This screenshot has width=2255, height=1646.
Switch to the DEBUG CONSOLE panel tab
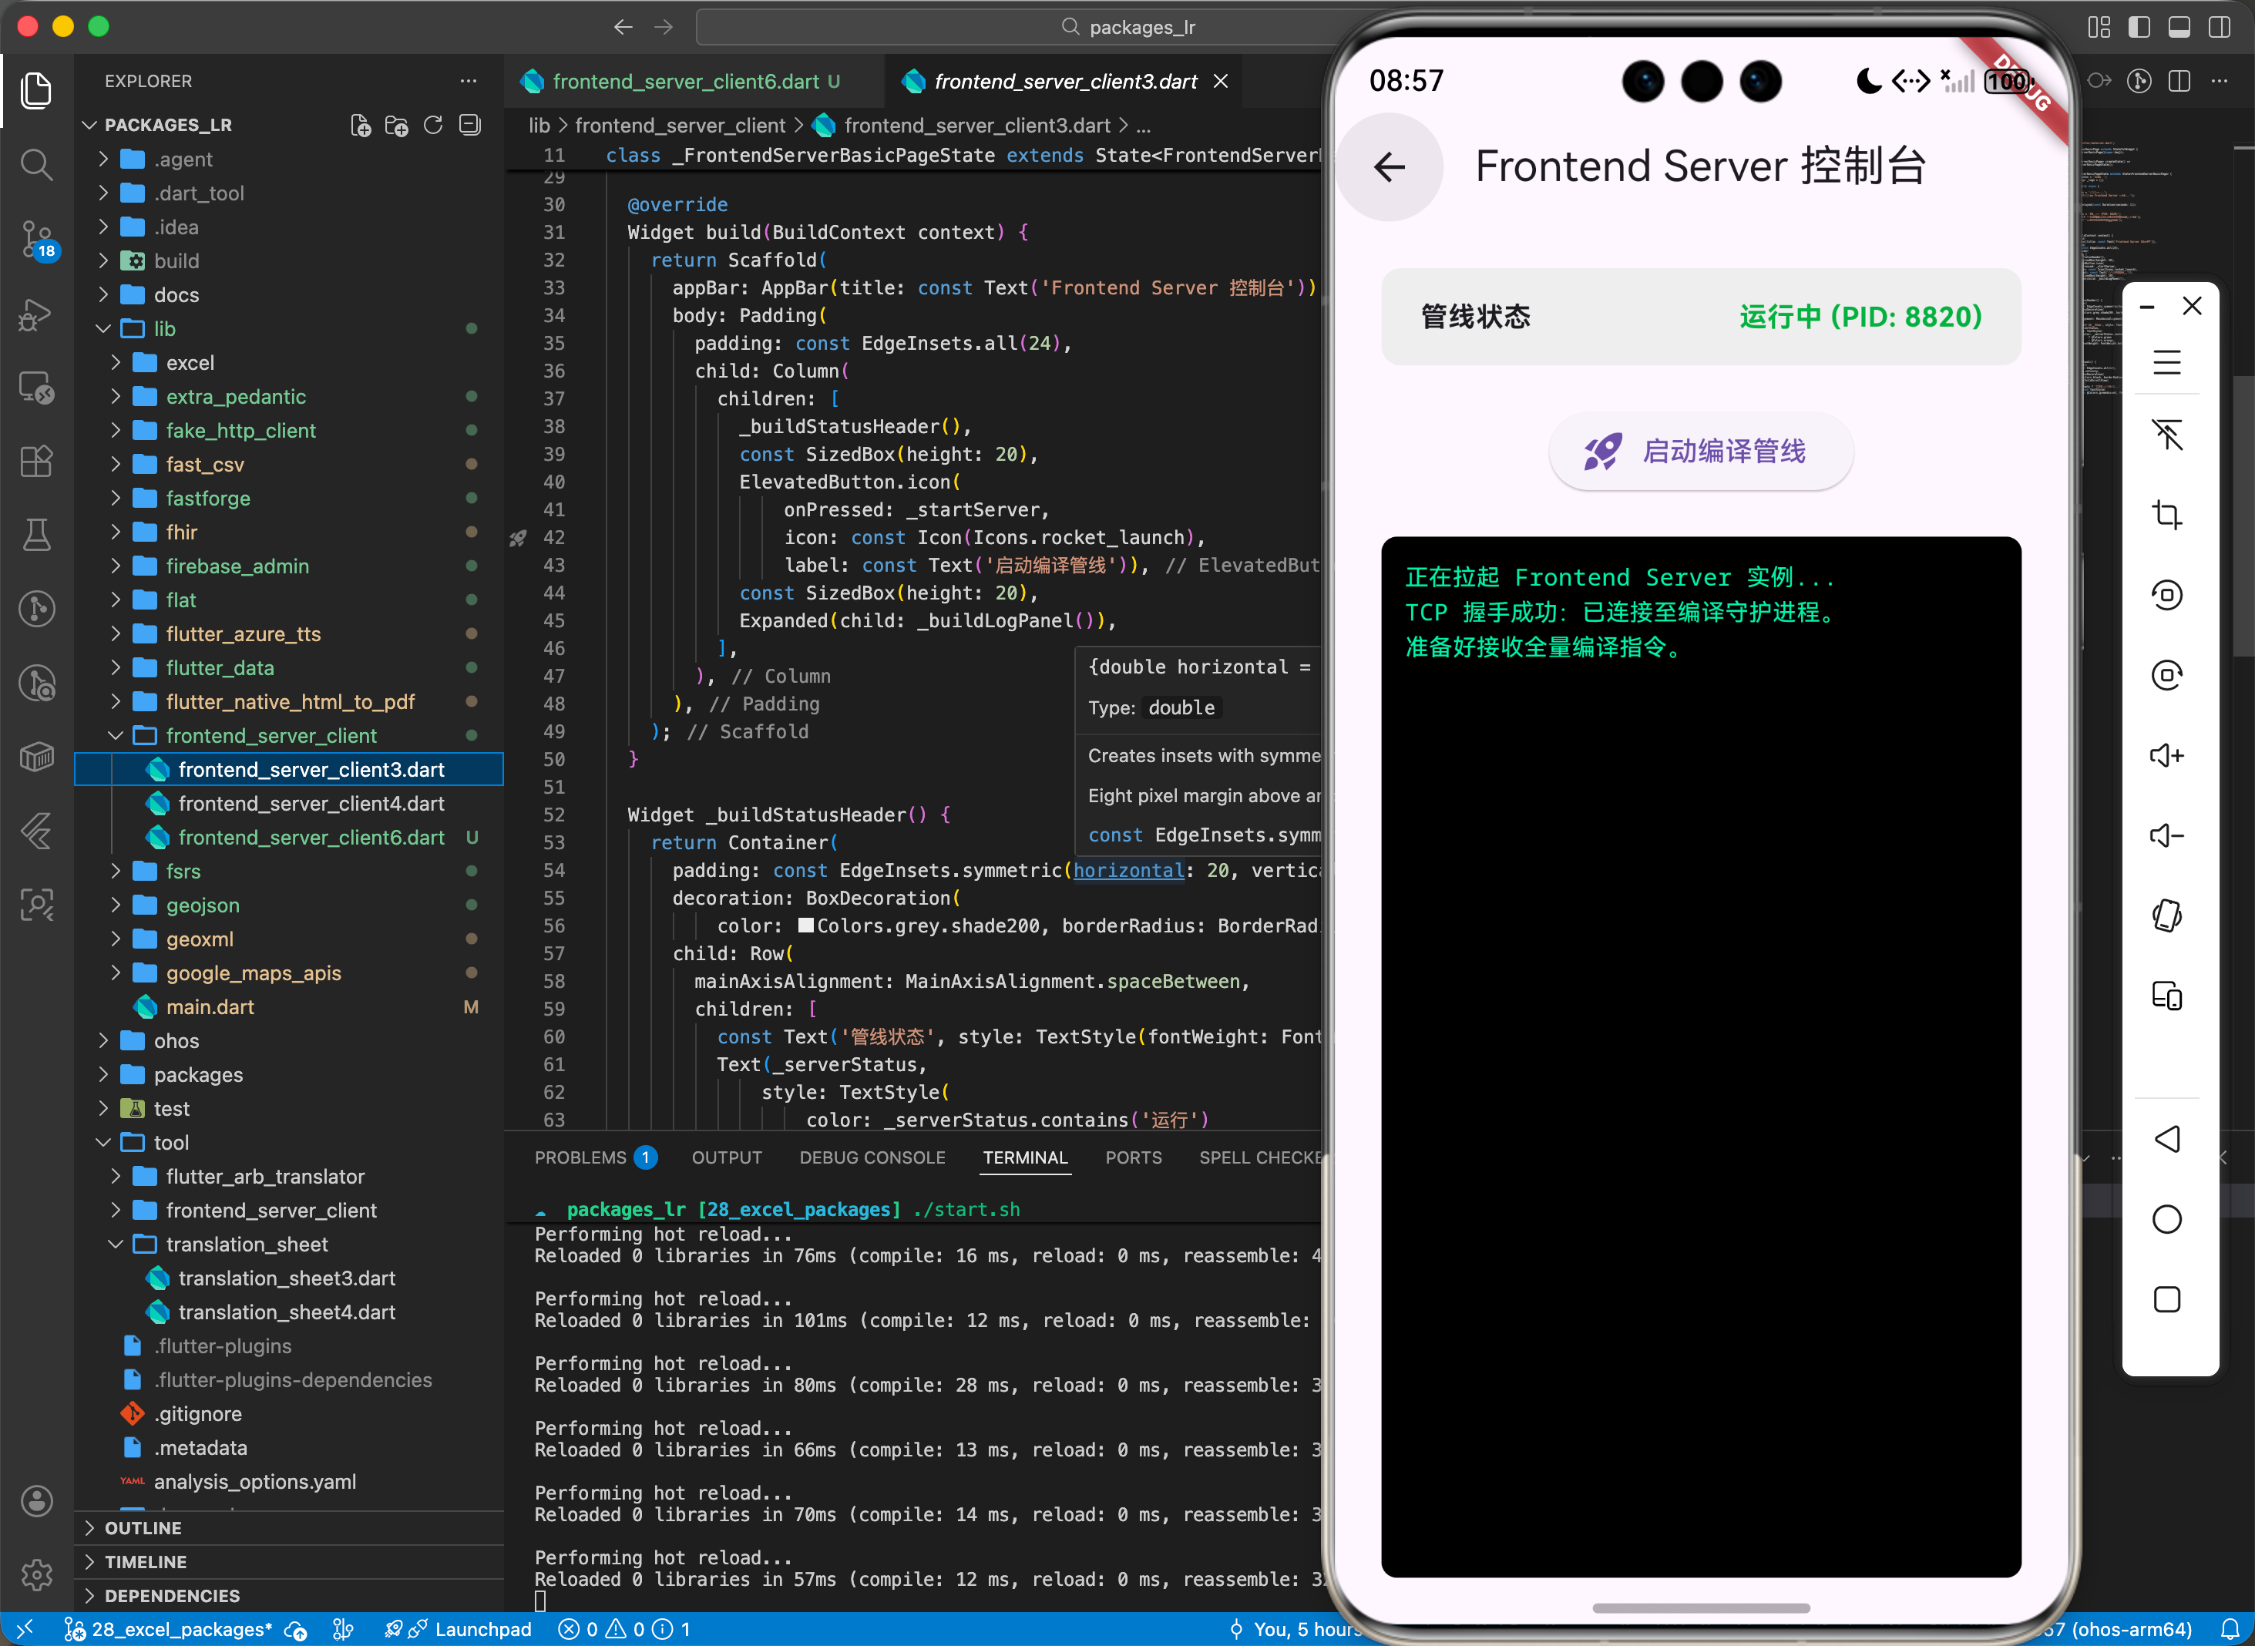point(872,1157)
